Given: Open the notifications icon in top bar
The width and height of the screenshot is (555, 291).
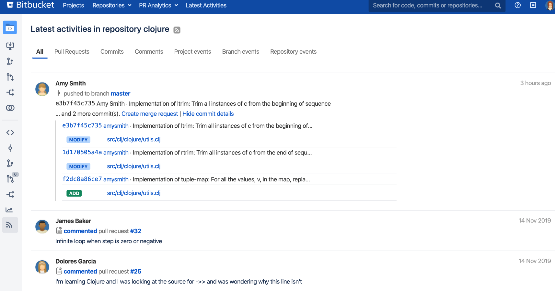Looking at the screenshot, I should 533,5.
